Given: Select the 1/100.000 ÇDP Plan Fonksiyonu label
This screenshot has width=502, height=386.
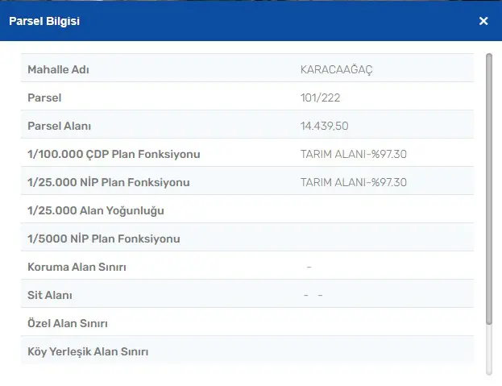Looking at the screenshot, I should click(x=114, y=154).
